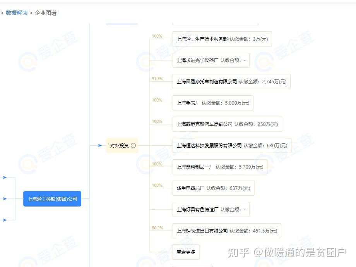Click the 91.5% ownership percentage label
Viewport: 356px width, 267px height.
157,79
